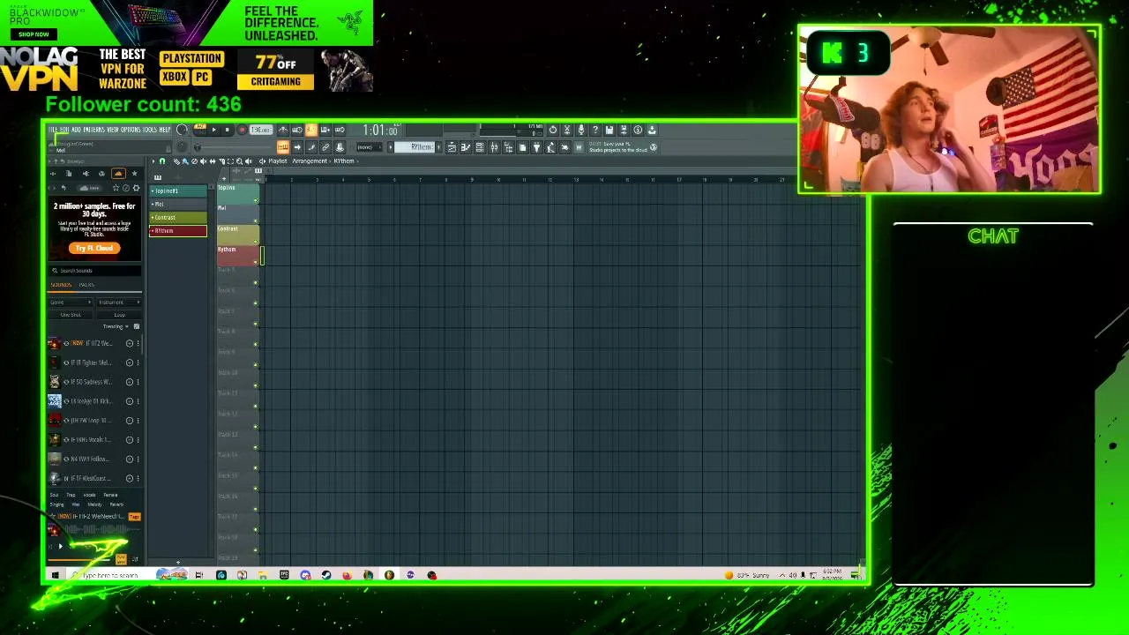Open the tempo display field

tap(259, 130)
